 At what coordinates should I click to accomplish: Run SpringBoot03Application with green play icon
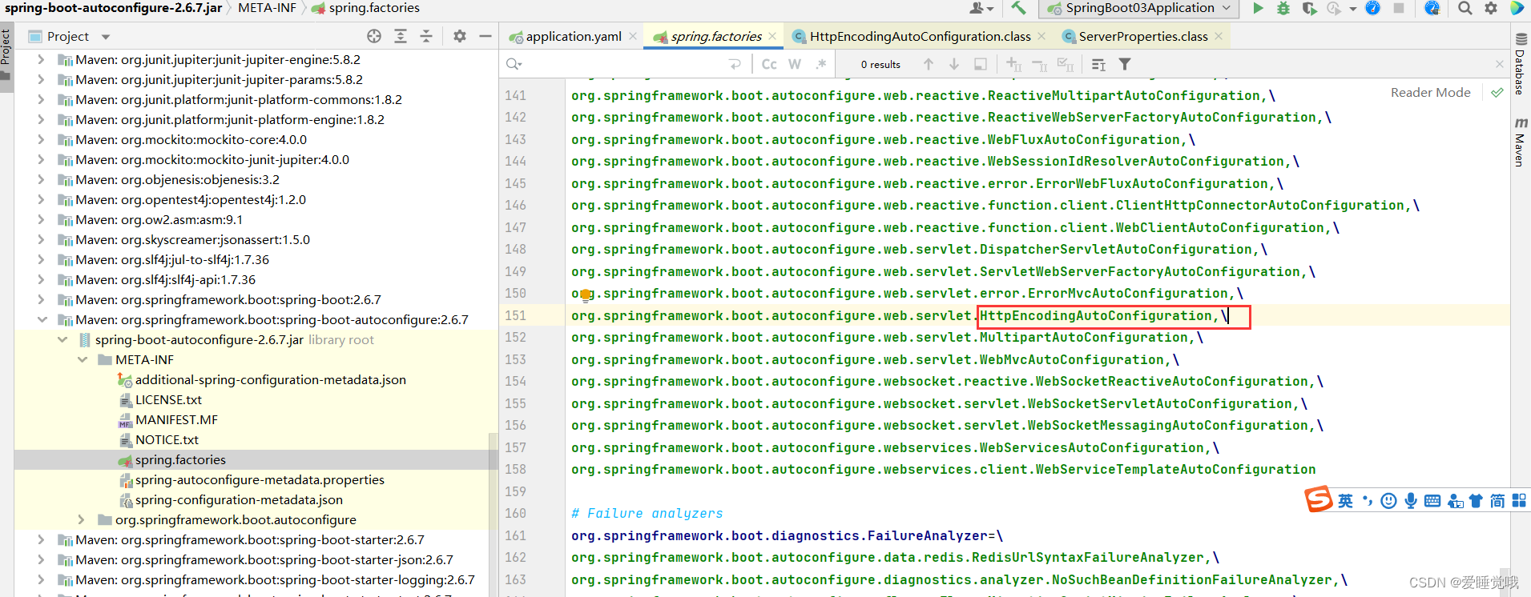pos(1258,8)
